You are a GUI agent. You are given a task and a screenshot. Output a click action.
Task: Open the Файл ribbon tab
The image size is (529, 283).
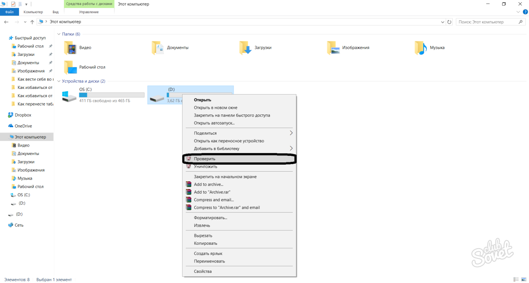tap(9, 12)
